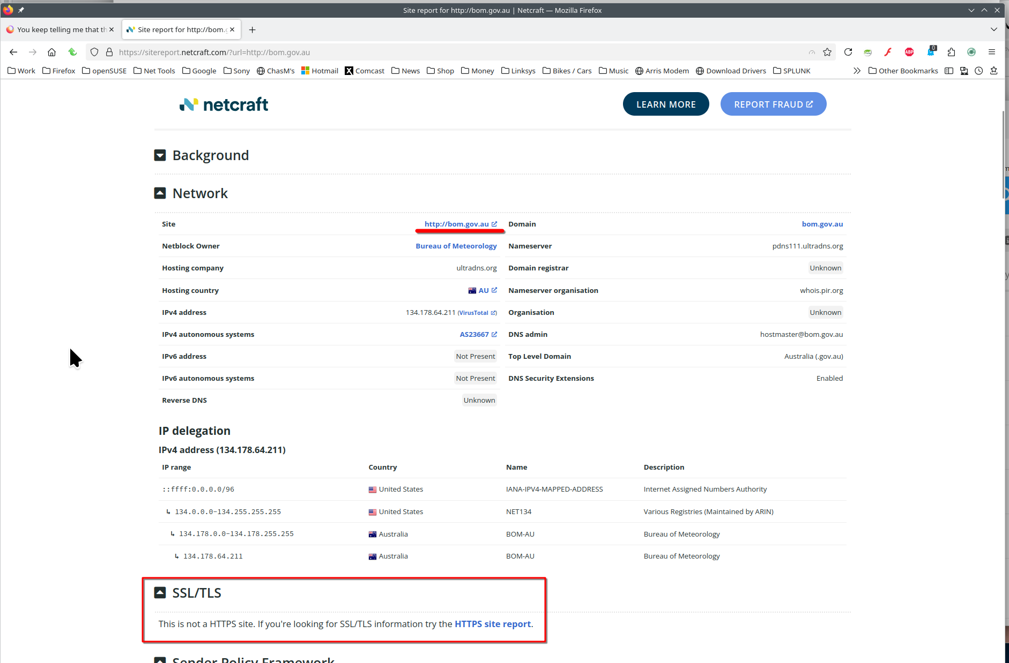This screenshot has width=1009, height=663.
Task: Open the Firefox home page icon
Action: [51, 52]
